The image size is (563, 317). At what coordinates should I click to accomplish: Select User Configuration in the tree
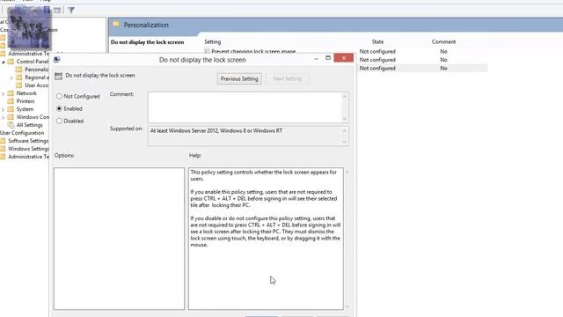coord(22,133)
